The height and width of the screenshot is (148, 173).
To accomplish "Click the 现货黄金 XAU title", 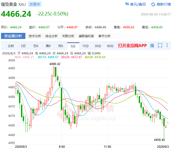I will click(x=13, y=4).
